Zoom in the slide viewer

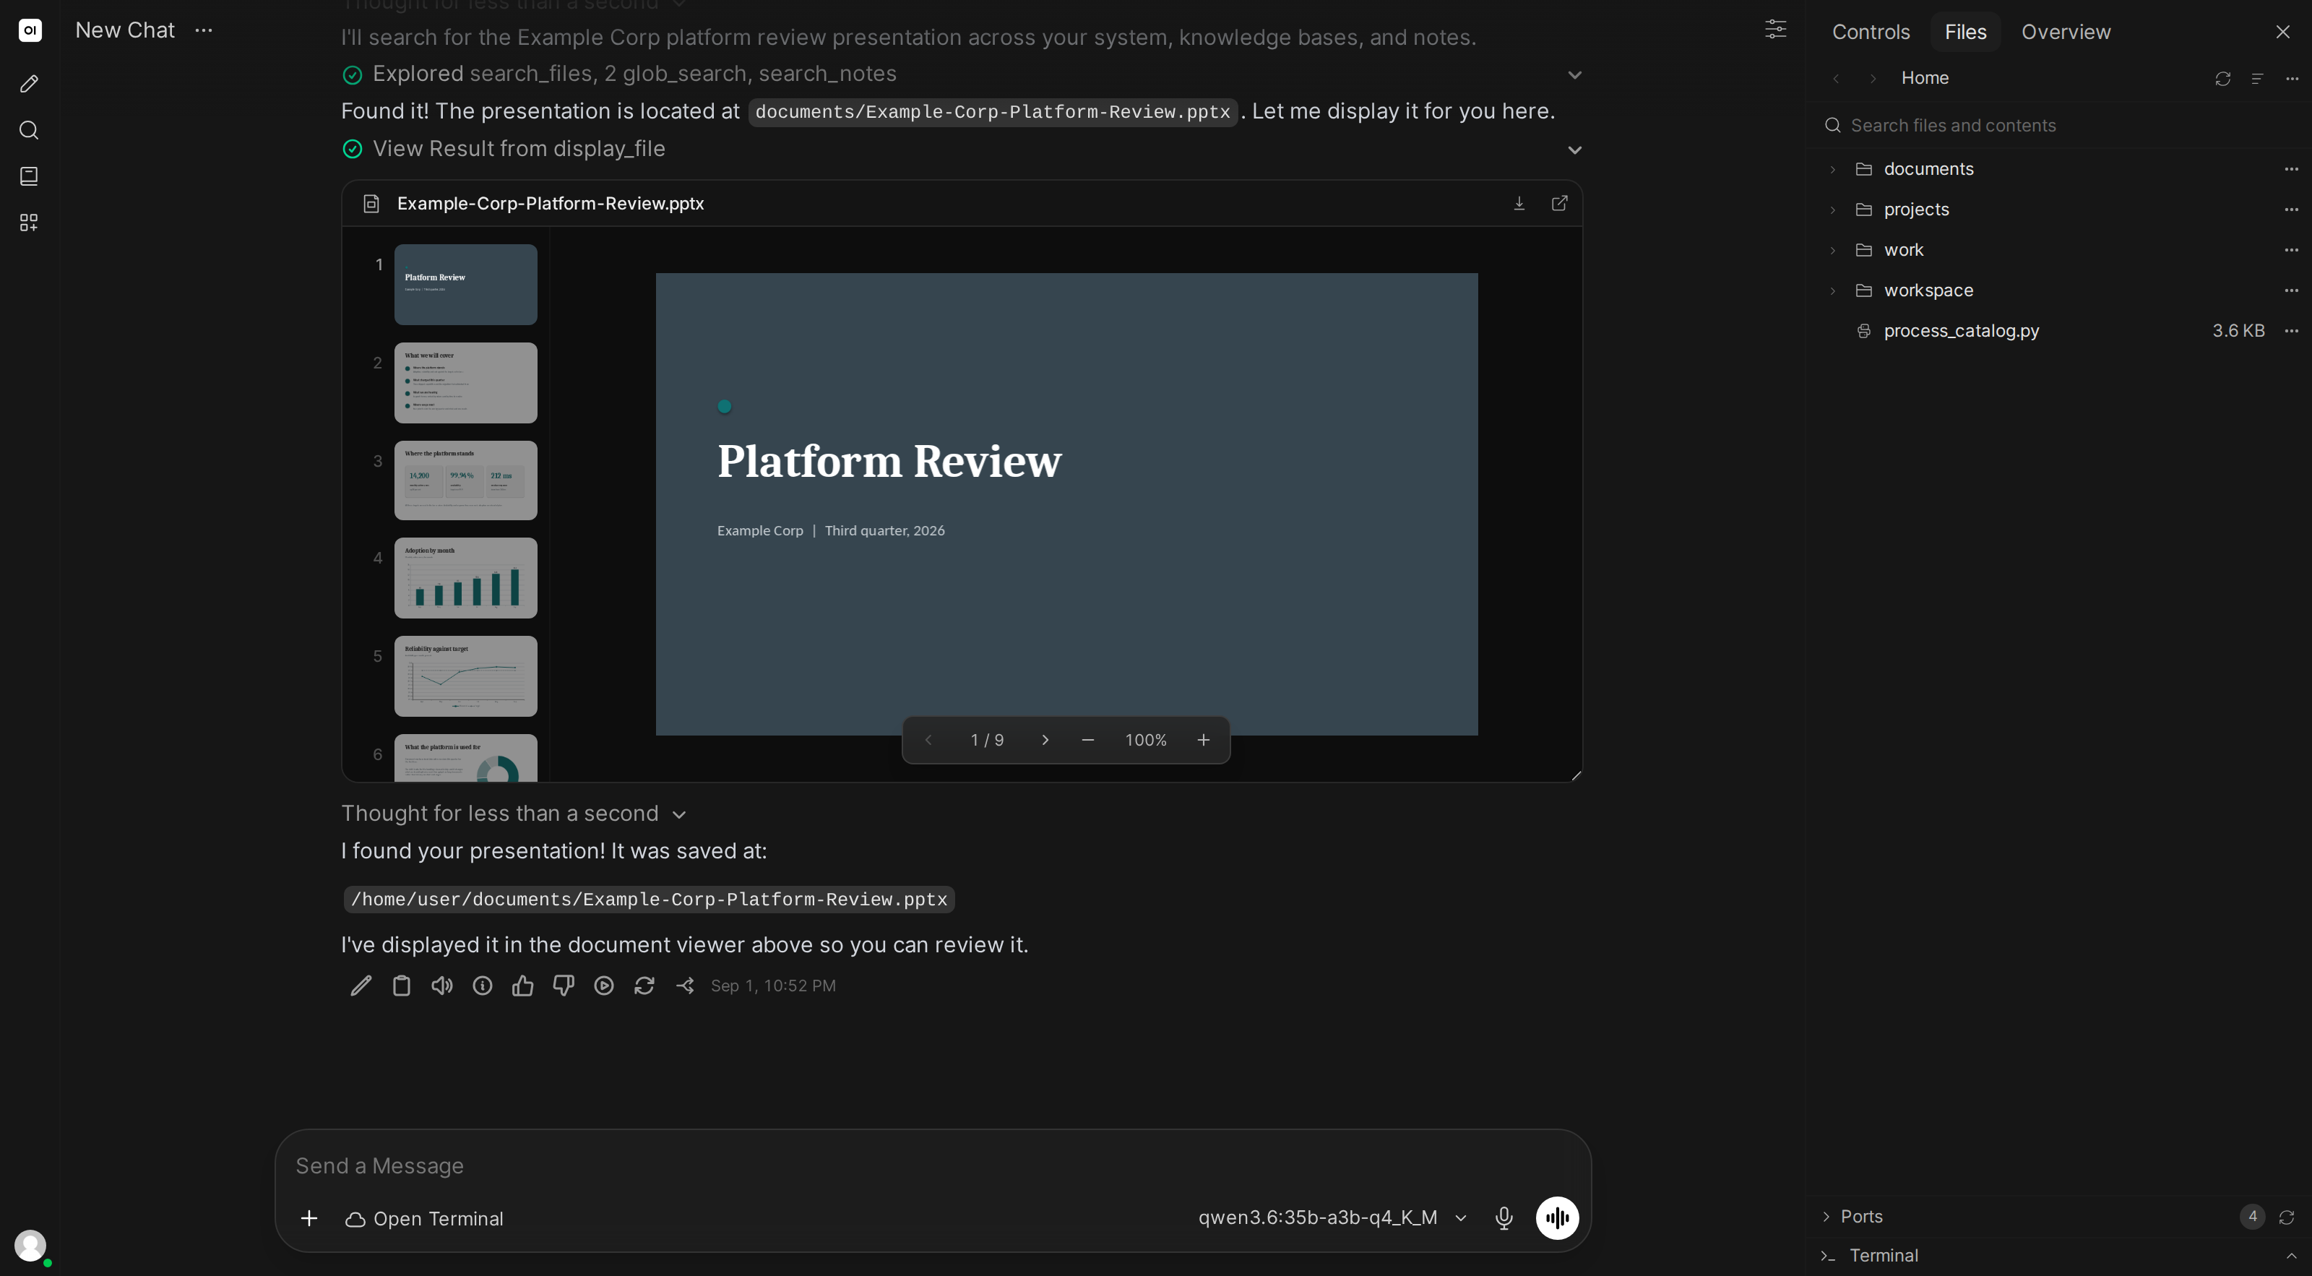click(1204, 741)
